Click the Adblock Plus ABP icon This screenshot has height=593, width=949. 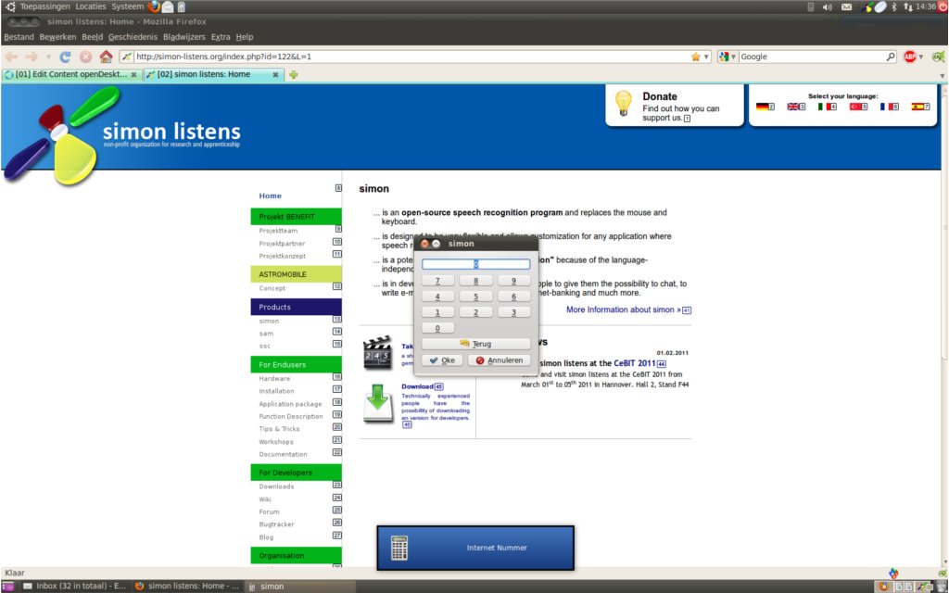pyautogui.click(x=909, y=57)
